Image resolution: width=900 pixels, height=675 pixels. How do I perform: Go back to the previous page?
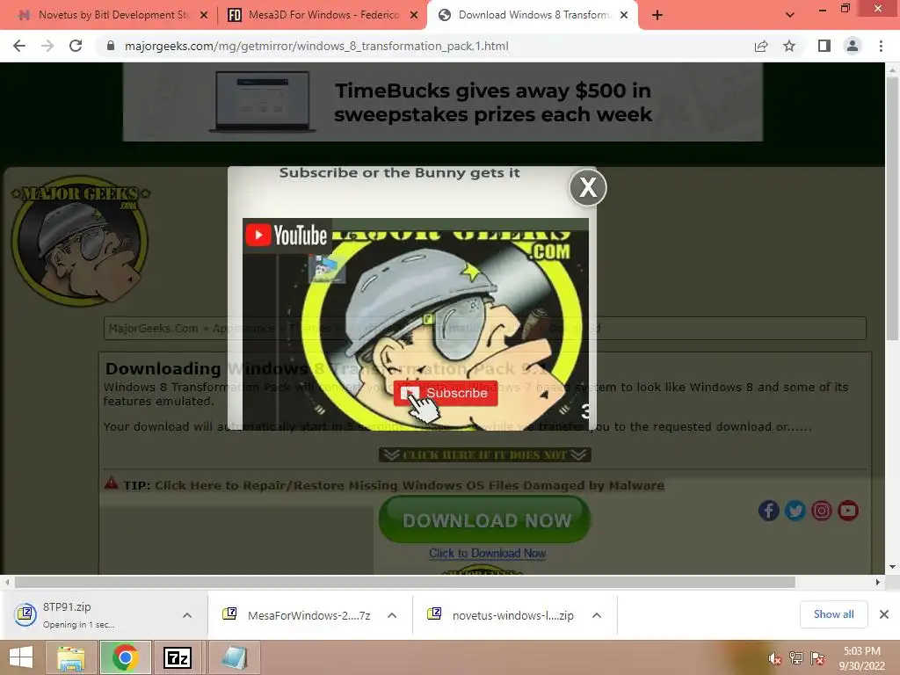[x=19, y=46]
